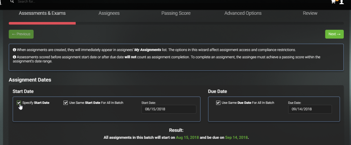Toggle Use Same Start Date For All checkbox
Screen dimensions: 351x145
65,103
